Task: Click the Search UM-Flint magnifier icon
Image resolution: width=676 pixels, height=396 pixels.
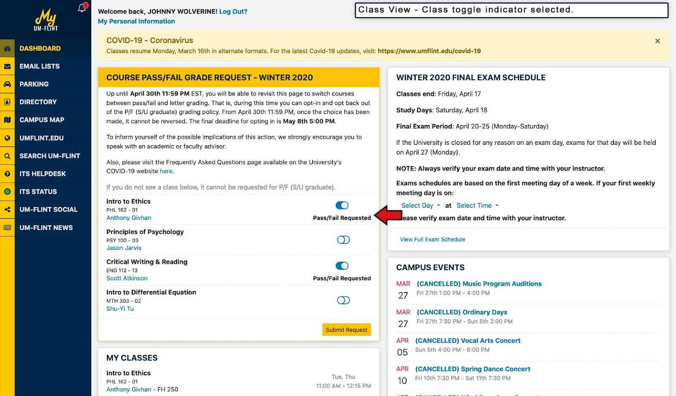Action: pos(7,156)
